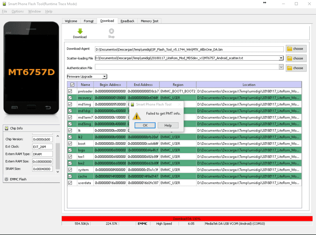Select the lk2 row name cell
Viewport: 316px width, 235px height.
click(85, 137)
